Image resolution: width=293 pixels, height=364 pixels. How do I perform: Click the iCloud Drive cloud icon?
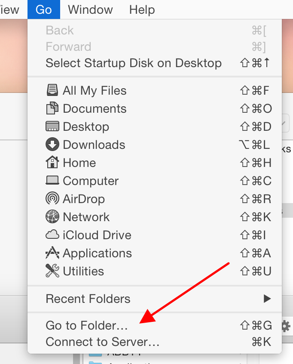tap(52, 234)
